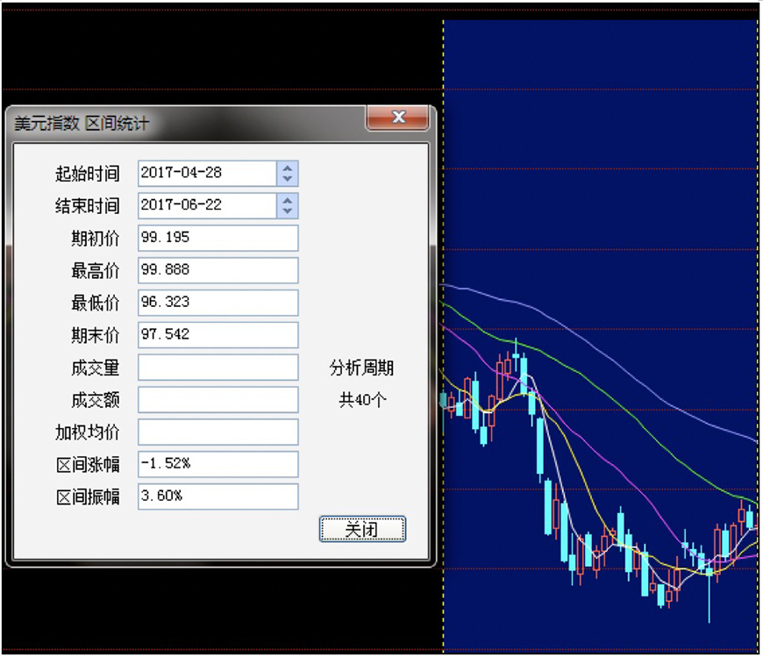
Task: Focus the 结束时间 date field
Action: (207, 205)
